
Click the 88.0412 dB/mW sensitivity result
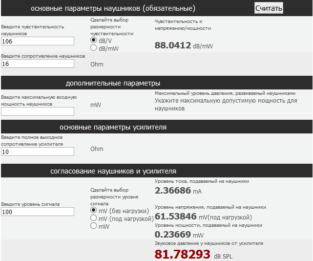click(x=184, y=45)
